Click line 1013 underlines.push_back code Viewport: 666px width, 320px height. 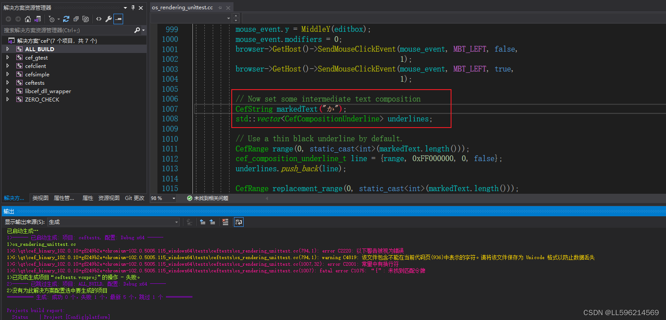coord(291,169)
